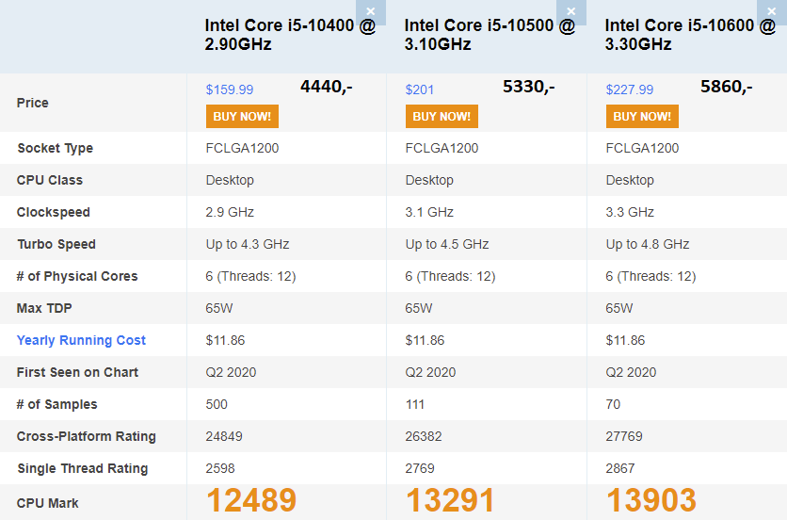The image size is (787, 520).
Task: Click the 13903 CPU Mark value
Action: click(x=651, y=500)
